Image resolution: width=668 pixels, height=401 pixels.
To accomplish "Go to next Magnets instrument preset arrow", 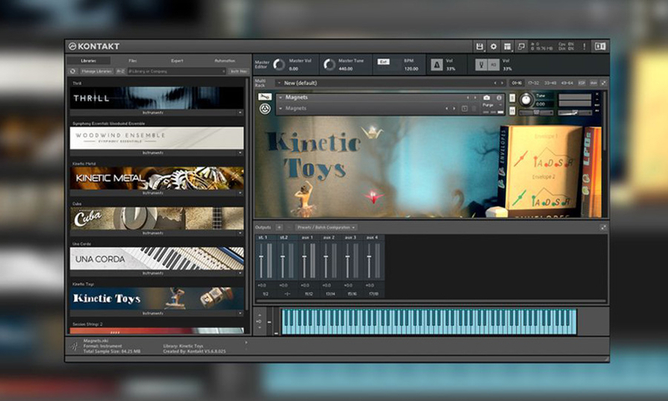I will (475, 98).
